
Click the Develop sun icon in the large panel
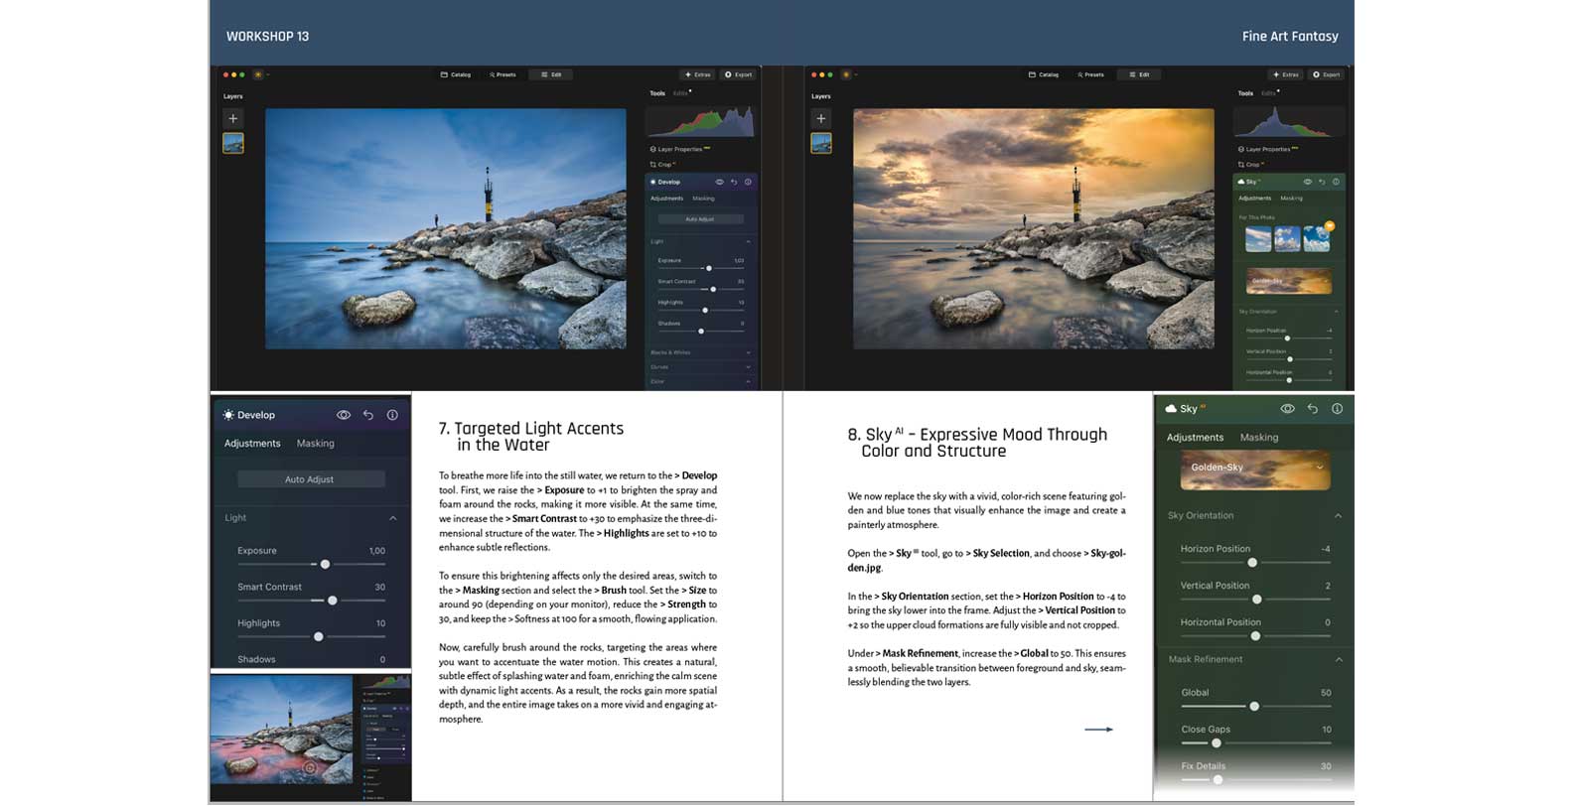coord(228,415)
